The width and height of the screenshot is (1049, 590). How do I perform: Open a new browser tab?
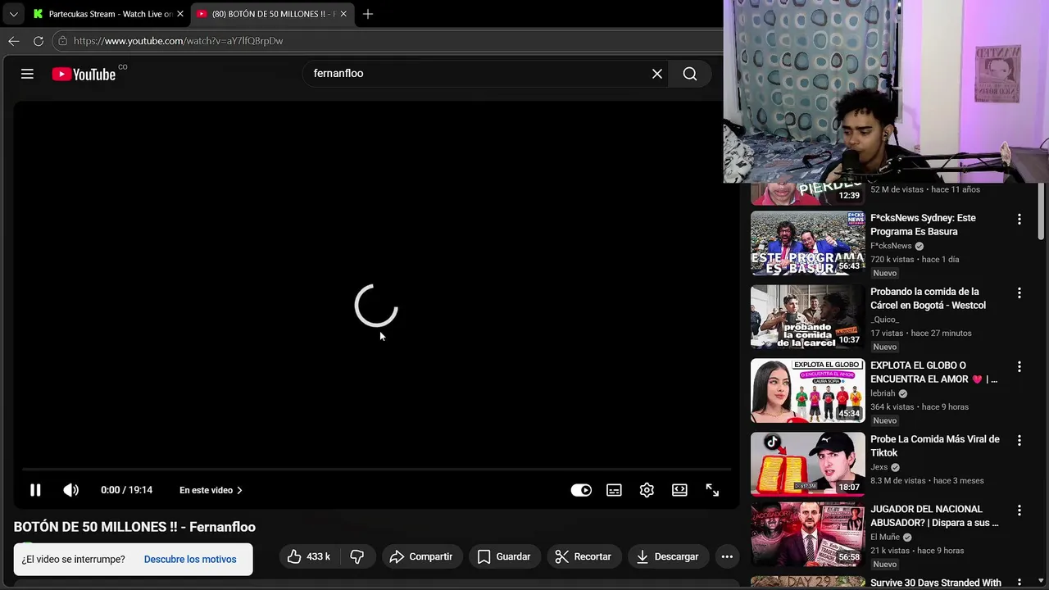point(368,14)
